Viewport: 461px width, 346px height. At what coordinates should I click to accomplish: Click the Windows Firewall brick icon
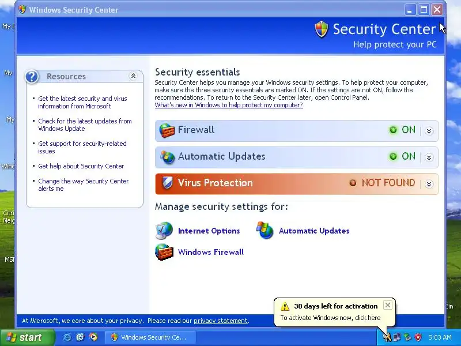[x=164, y=252]
